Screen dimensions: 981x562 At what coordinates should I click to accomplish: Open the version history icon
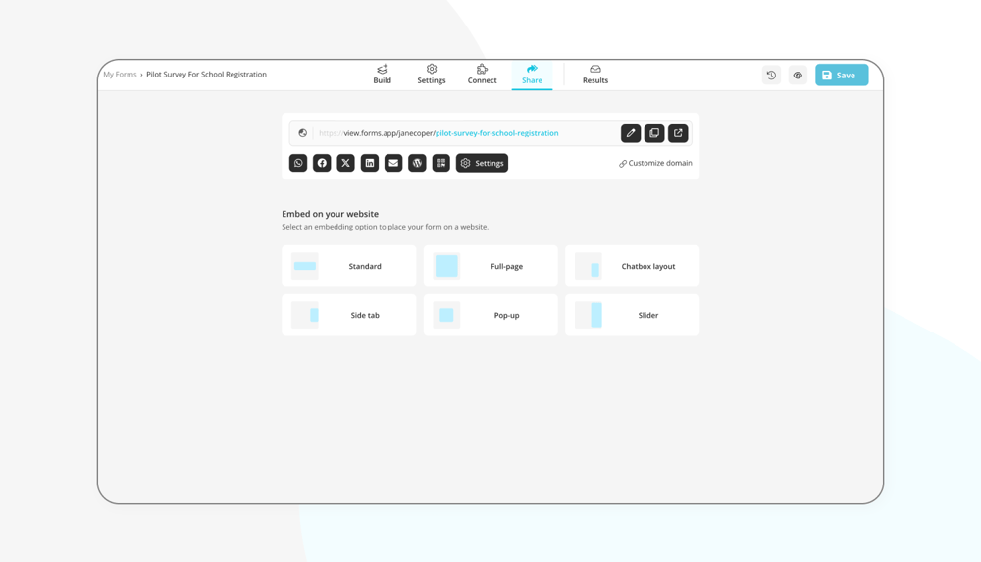pos(771,76)
